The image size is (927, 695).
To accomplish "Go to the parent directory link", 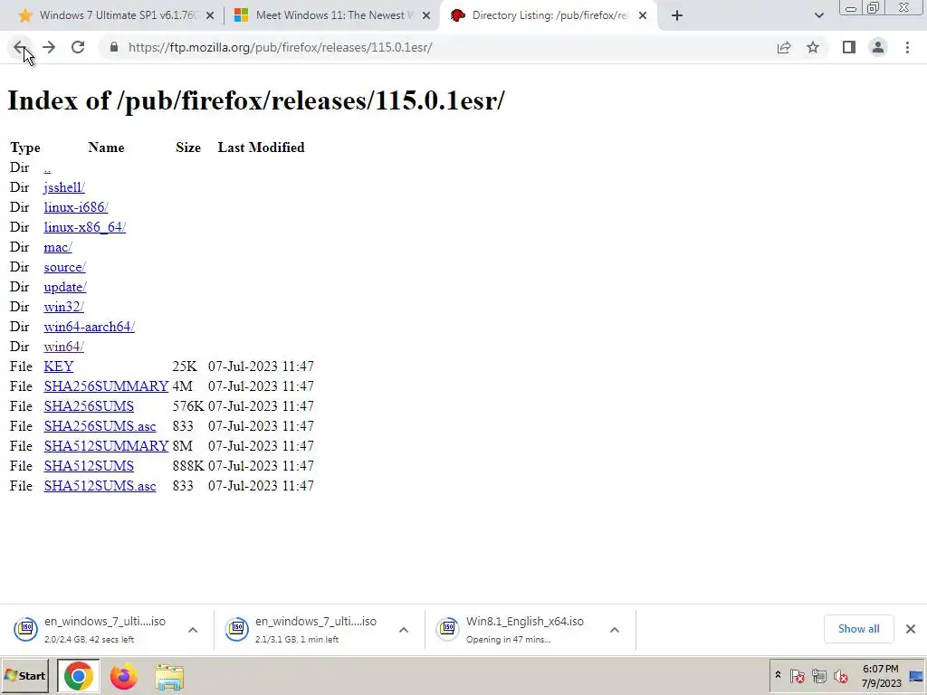I will click(x=47, y=167).
